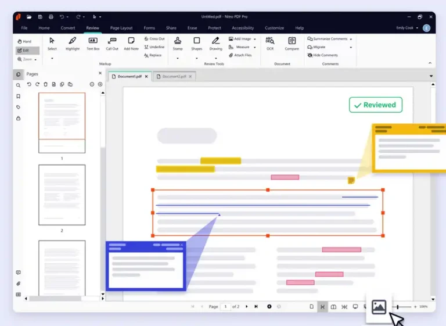The width and height of the screenshot is (446, 326).
Task: Activate the Highlight tool
Action: 73,44
